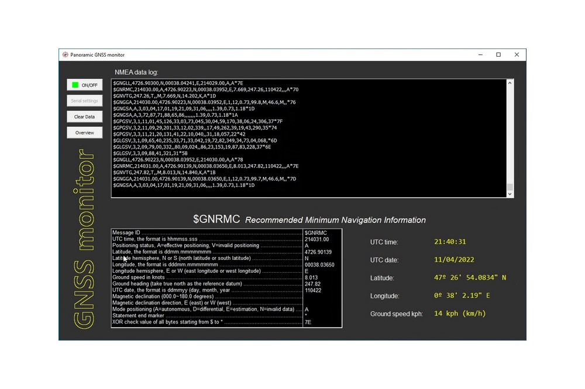The height and width of the screenshot is (389, 585).
Task: Click the $GNGSA line ending *1A
Action: click(175, 115)
